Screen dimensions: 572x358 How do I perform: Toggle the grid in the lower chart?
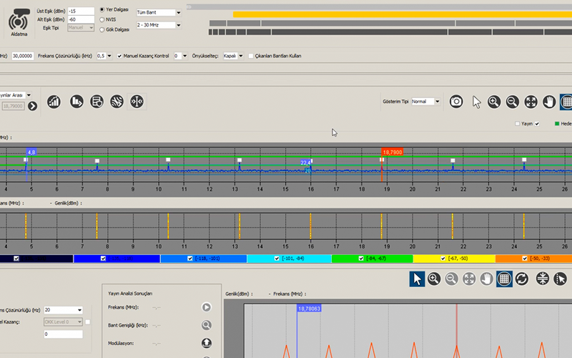pos(504,279)
